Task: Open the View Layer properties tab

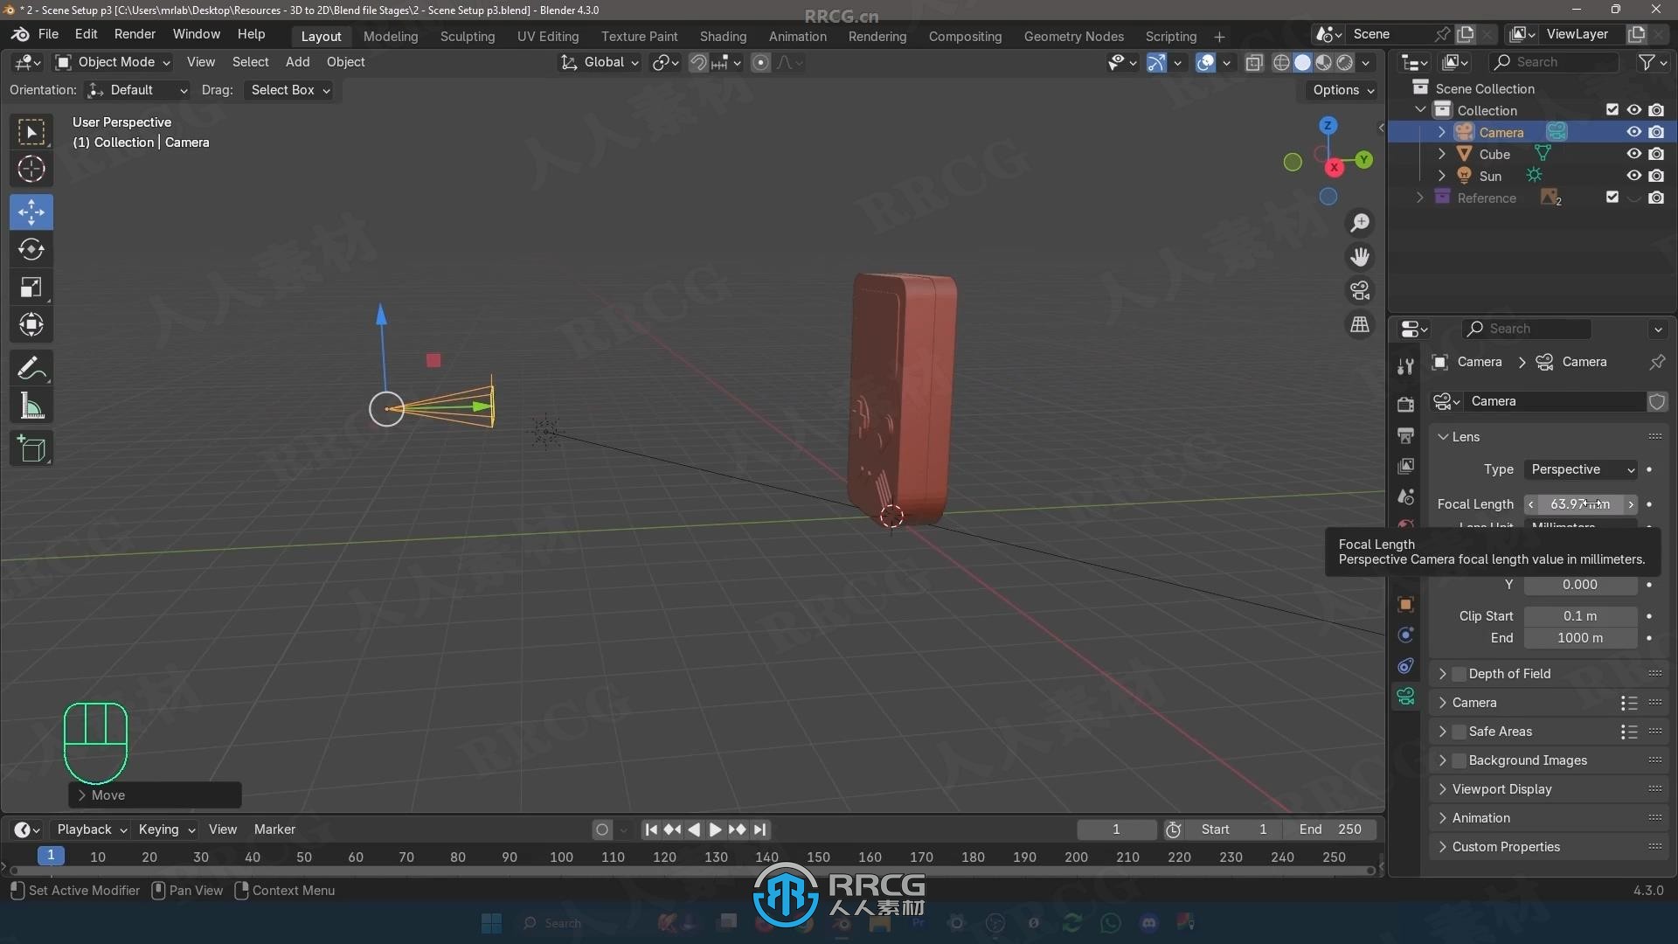Action: tap(1405, 466)
